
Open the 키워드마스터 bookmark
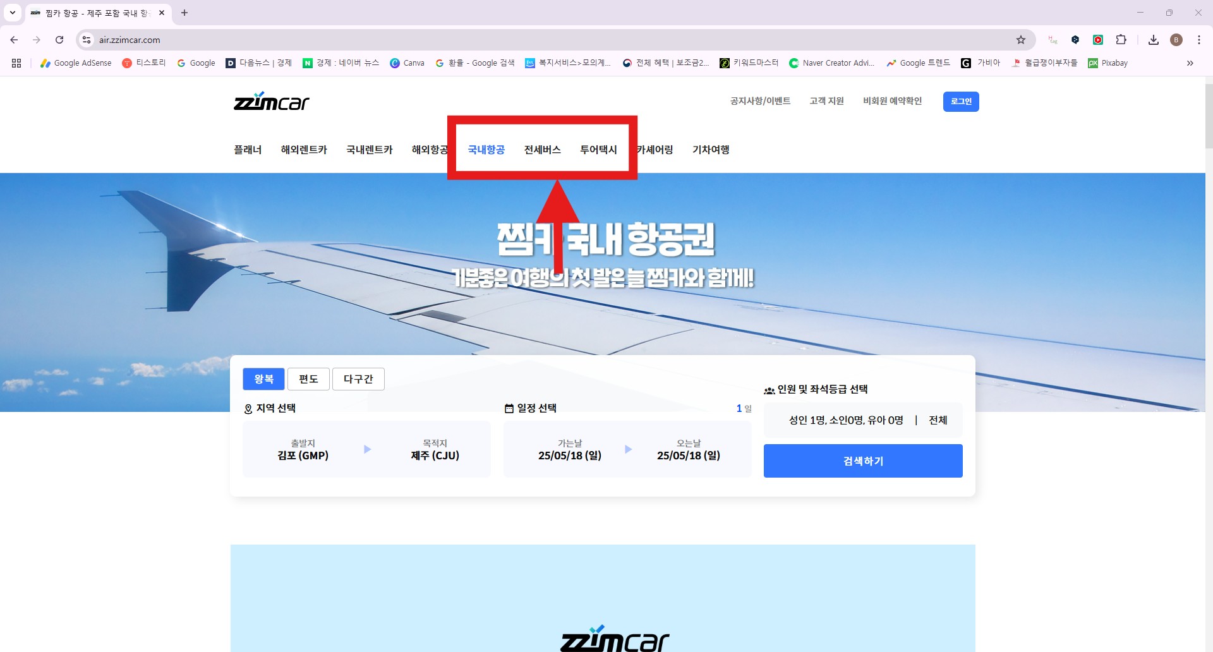click(749, 63)
